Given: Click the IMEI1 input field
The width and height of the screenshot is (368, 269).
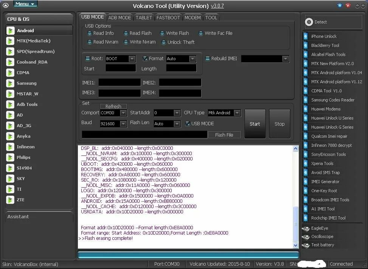Looking at the screenshot, I should [x=120, y=82].
